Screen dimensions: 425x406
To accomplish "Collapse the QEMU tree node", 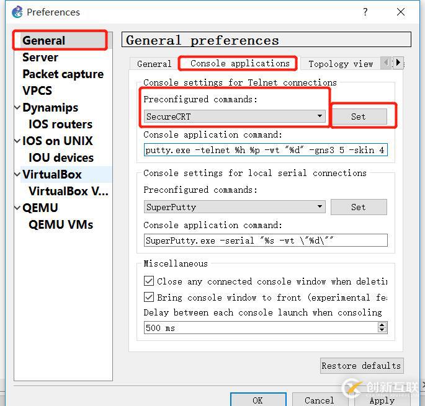I will (17, 208).
